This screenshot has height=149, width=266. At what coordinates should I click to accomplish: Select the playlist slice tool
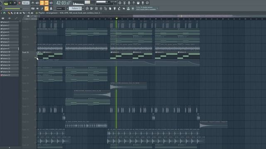click(23, 13)
